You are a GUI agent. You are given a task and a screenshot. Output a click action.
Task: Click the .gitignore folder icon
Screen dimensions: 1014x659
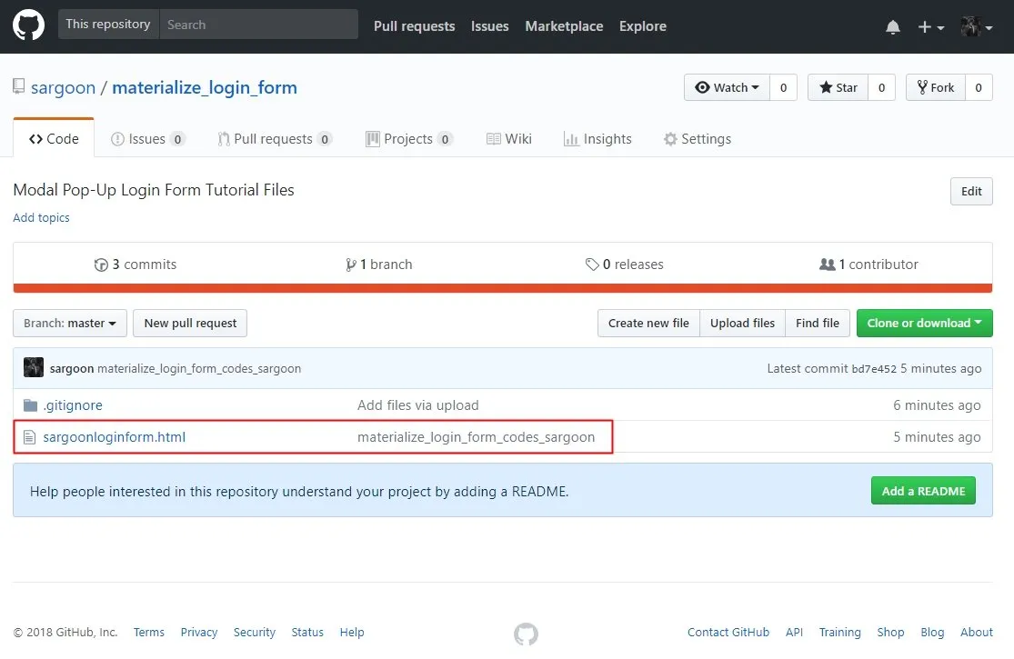[30, 405]
